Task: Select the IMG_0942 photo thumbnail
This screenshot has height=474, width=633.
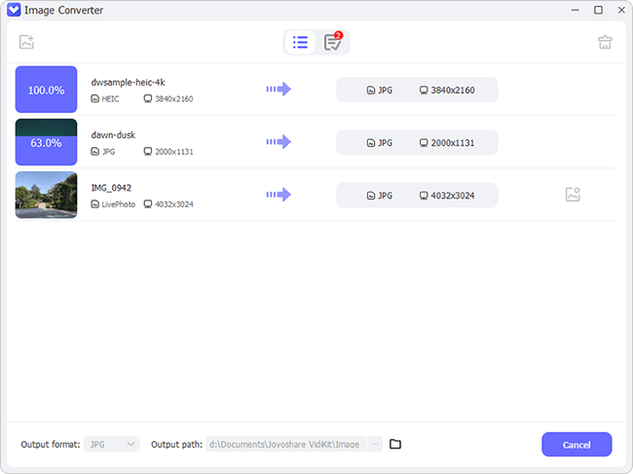Action: (x=46, y=195)
